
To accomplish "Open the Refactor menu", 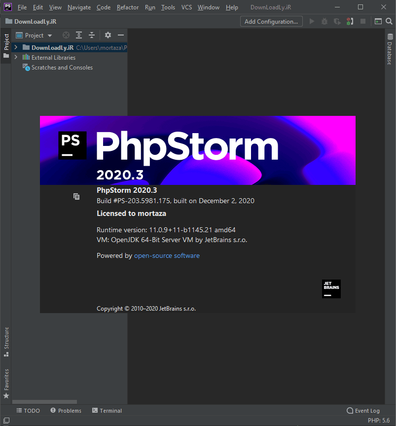I will coord(127,7).
